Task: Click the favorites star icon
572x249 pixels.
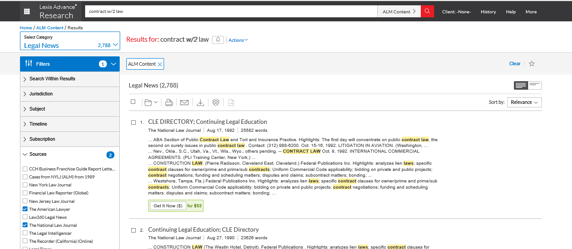Action: pos(532,63)
